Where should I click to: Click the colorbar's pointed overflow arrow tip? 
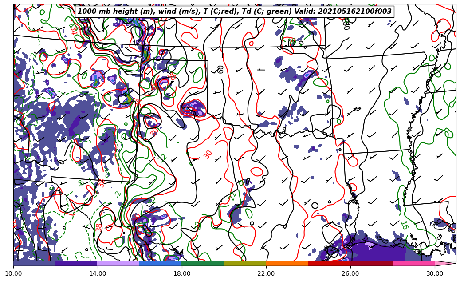coord(445,263)
